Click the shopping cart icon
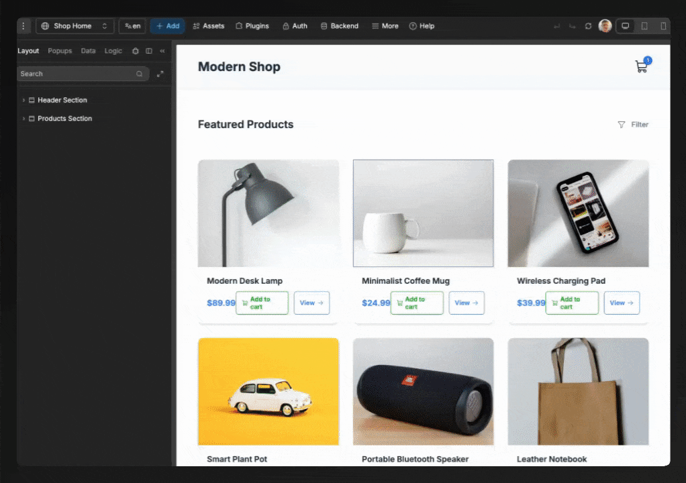686x483 pixels. (641, 66)
